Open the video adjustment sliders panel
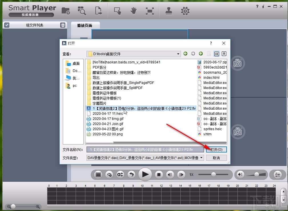Image resolution: width=288 pixels, height=211 pixels. tap(277, 175)
